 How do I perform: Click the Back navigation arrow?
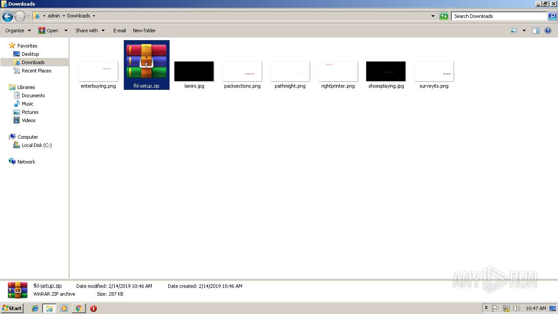click(7, 17)
